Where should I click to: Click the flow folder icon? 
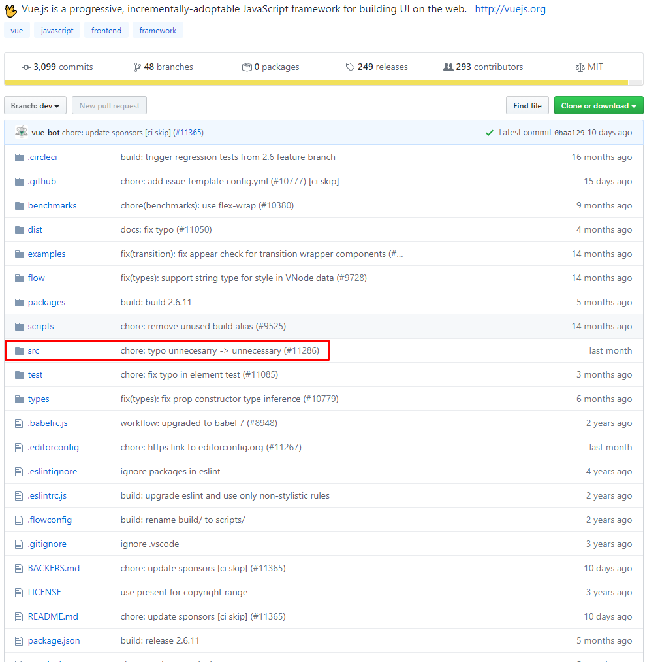click(x=20, y=278)
